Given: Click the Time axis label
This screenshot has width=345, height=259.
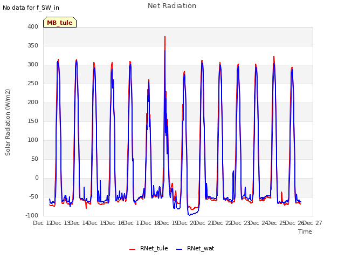Looking at the screenshot, I should click(305, 231).
